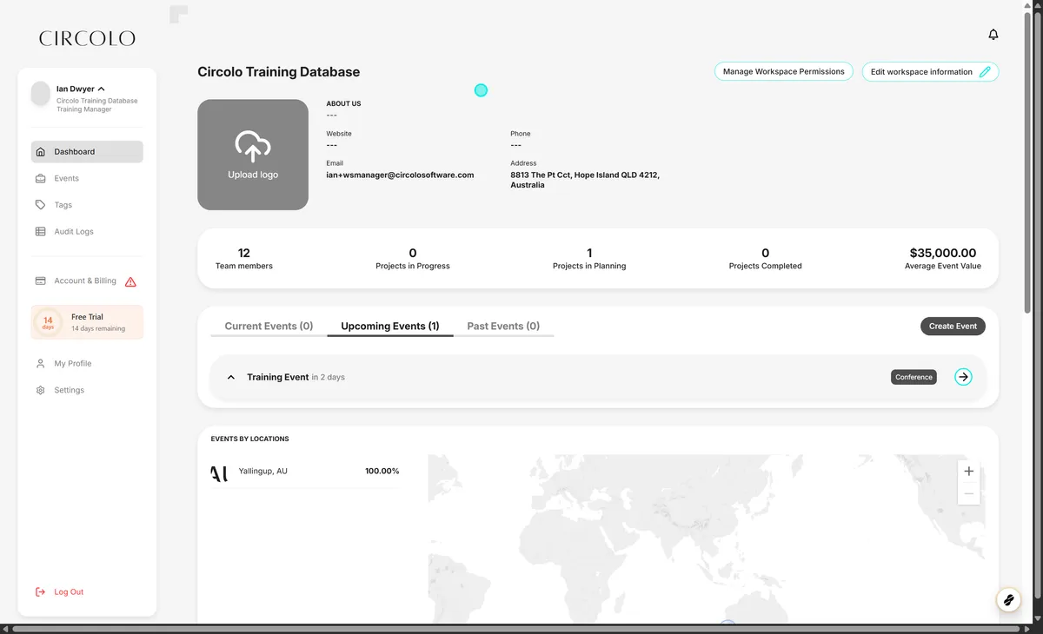Open the notifications bell
1043x634 pixels.
[x=993, y=35]
